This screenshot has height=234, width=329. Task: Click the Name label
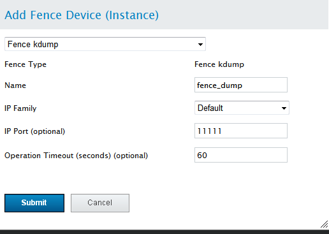15,85
